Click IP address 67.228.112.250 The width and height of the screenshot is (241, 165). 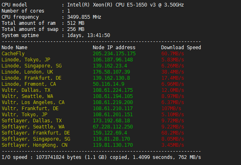pyautogui.click(x=113, y=127)
